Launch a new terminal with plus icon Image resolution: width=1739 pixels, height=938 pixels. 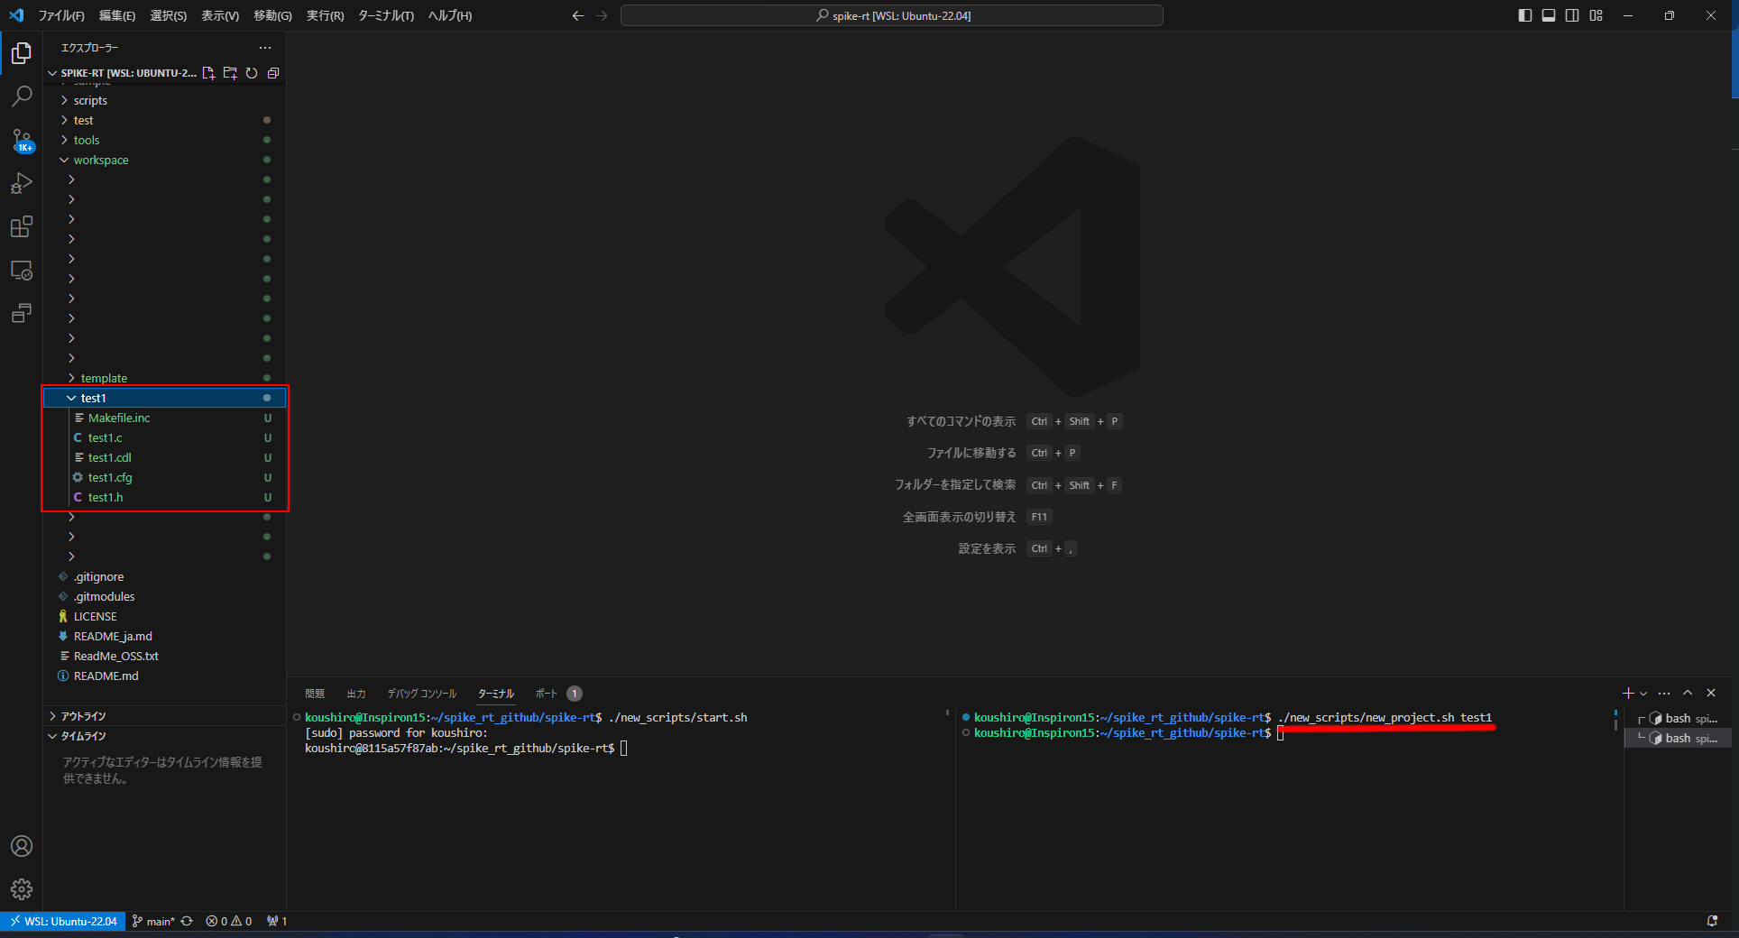pos(1627,694)
